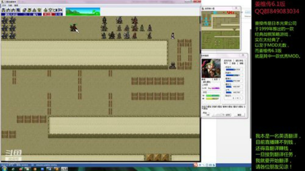
Task: Click fourth icon in the middle toolbar group
Action: [39, 10]
